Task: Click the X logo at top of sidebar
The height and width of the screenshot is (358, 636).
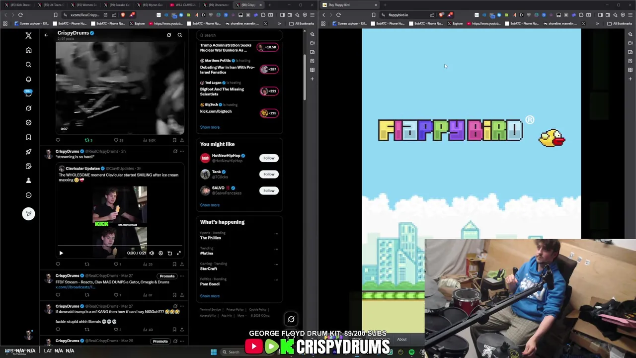Action: pyautogui.click(x=28, y=35)
